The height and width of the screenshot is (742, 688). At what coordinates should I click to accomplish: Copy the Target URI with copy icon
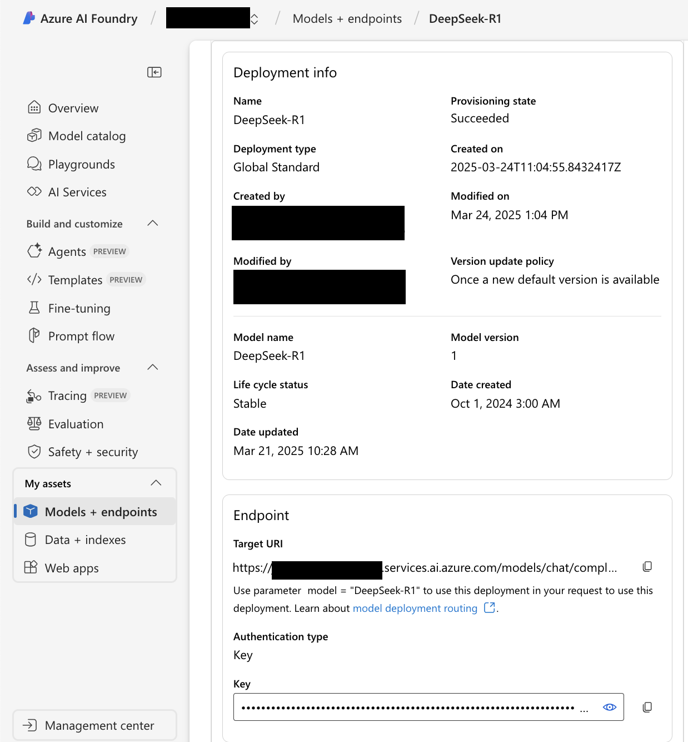coord(647,567)
